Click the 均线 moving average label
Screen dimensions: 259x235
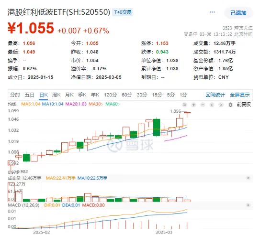pos(12,104)
